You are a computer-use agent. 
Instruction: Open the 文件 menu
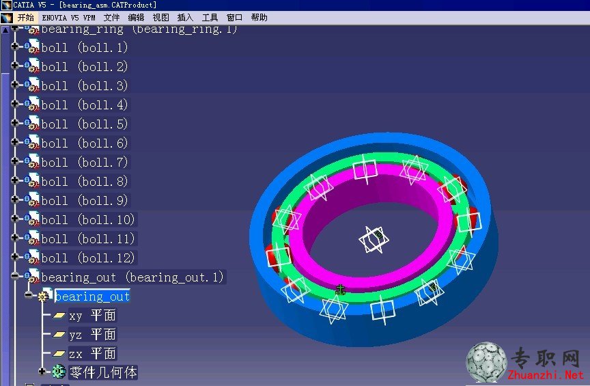coord(111,18)
